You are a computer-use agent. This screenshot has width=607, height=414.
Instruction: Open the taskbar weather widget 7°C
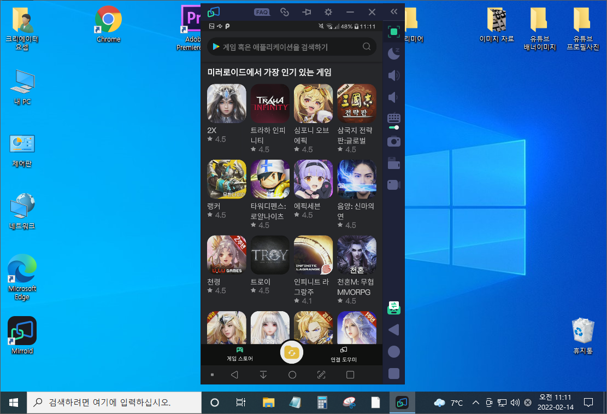(x=448, y=403)
